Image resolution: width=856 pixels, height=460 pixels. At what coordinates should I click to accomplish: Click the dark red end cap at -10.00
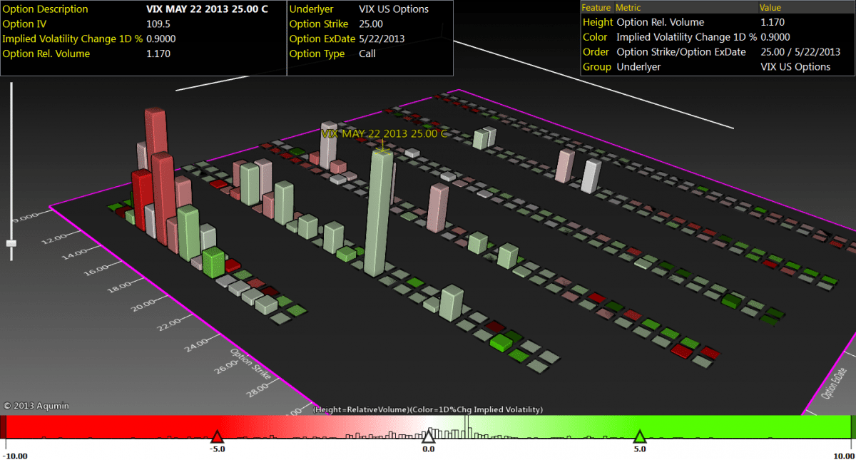3,426
